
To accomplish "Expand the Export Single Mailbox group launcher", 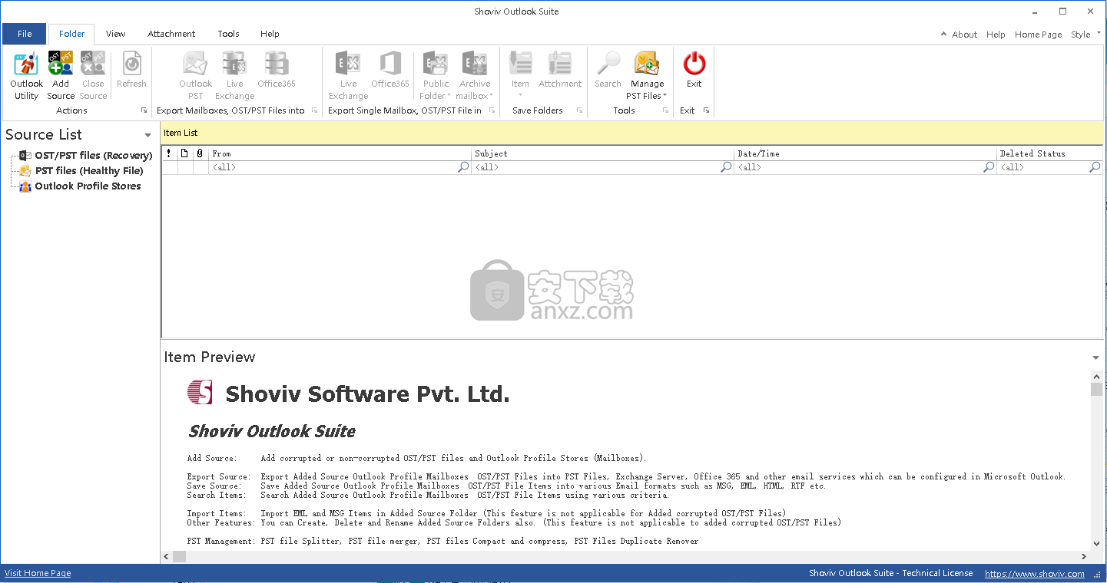I will click(492, 110).
